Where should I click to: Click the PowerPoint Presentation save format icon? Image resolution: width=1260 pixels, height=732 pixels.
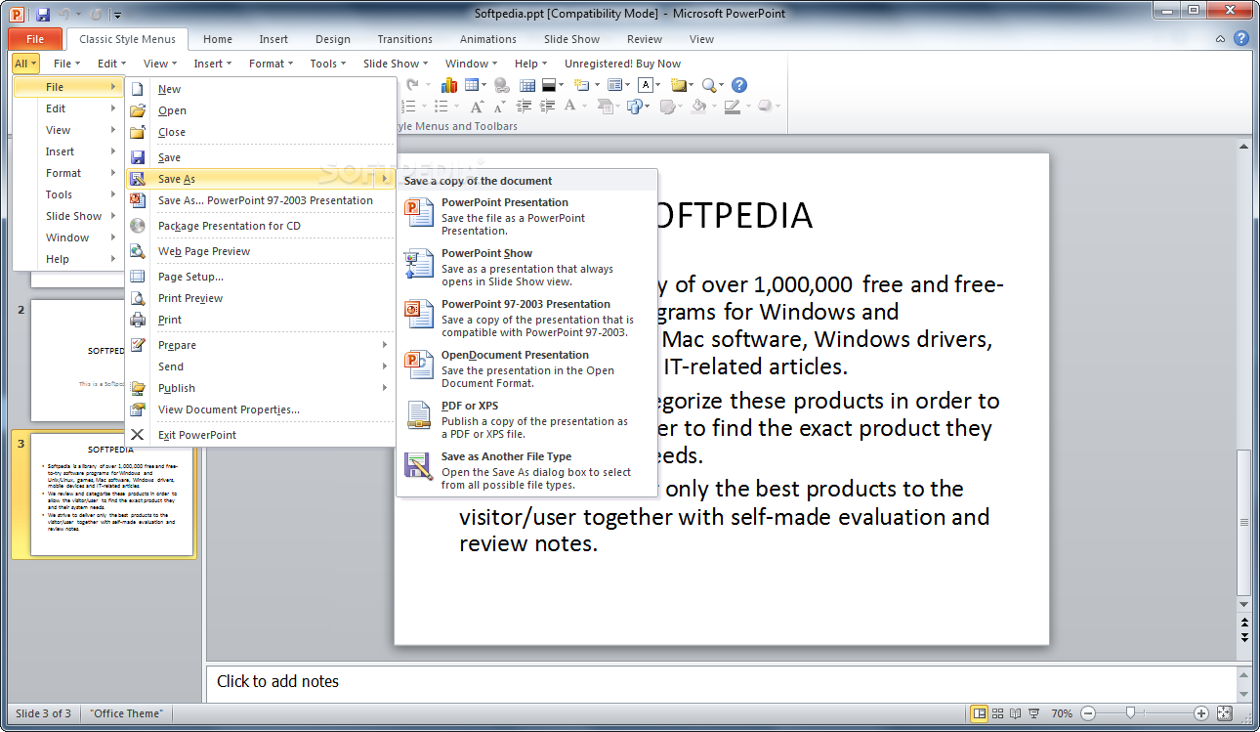click(419, 213)
